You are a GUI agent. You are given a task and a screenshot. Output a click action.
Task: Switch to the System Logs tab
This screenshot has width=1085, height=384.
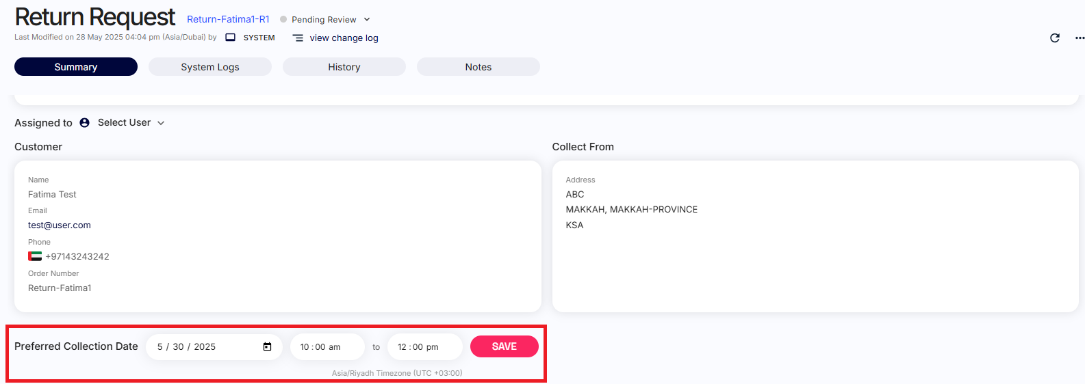click(x=210, y=67)
